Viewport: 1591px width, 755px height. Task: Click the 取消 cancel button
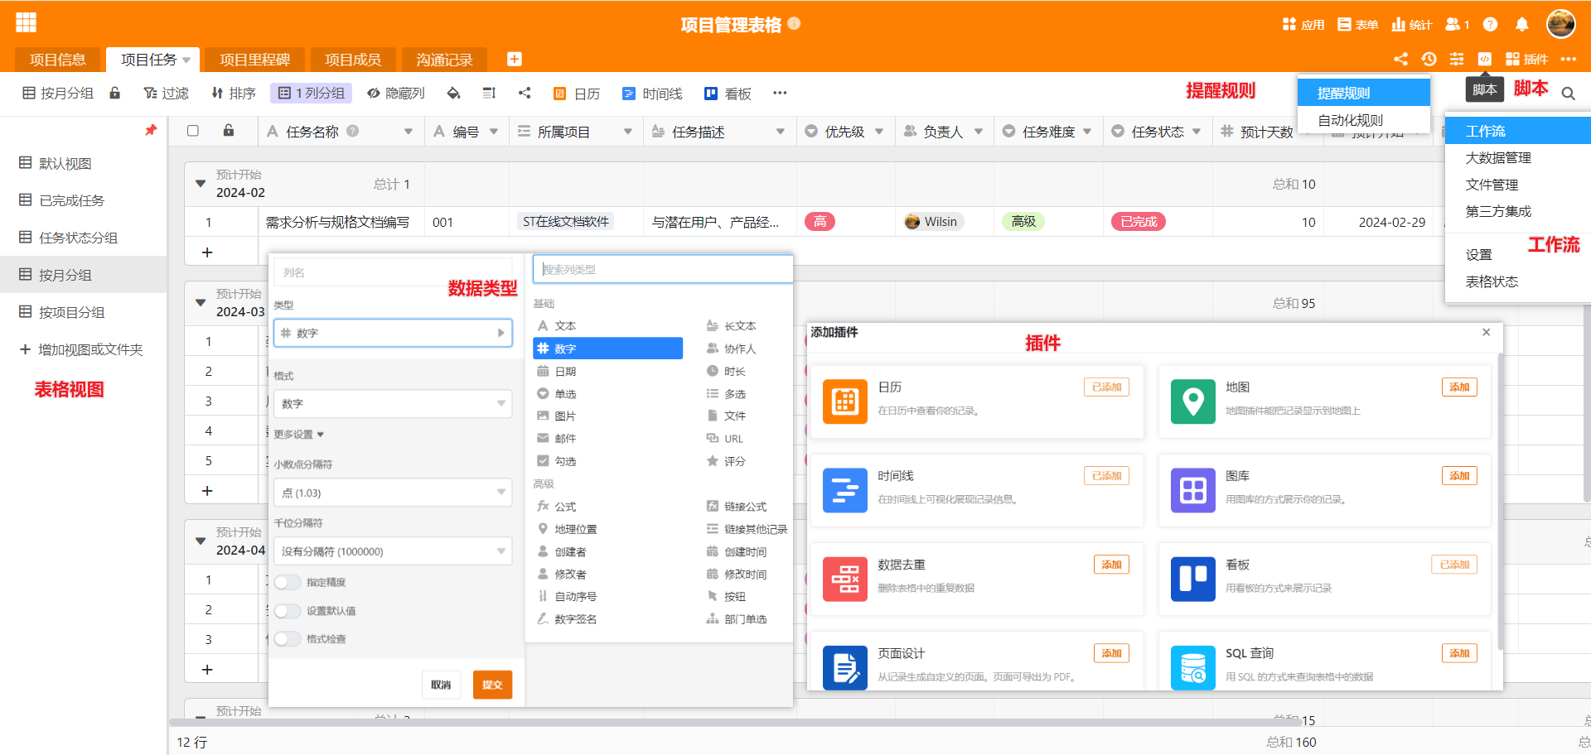(x=441, y=685)
